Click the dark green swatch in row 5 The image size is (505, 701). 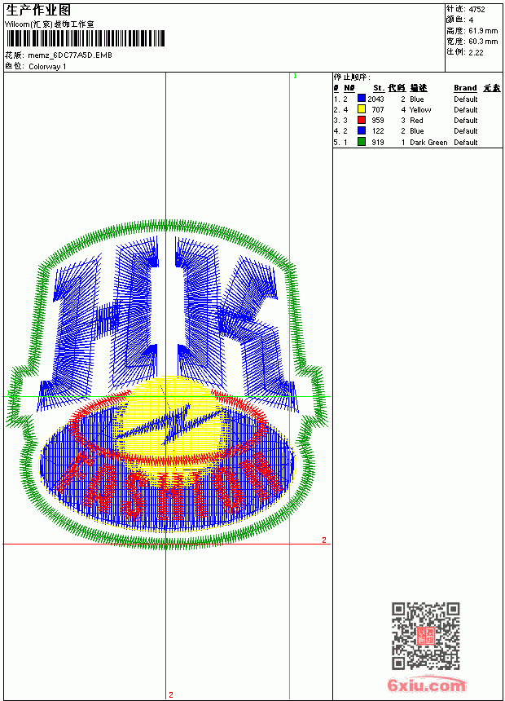click(362, 142)
